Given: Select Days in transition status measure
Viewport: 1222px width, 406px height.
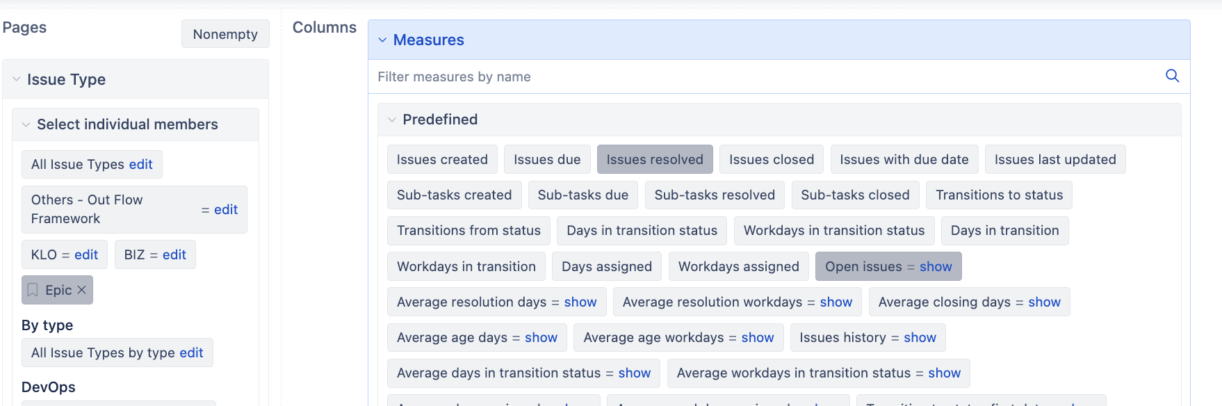Looking at the screenshot, I should 642,230.
